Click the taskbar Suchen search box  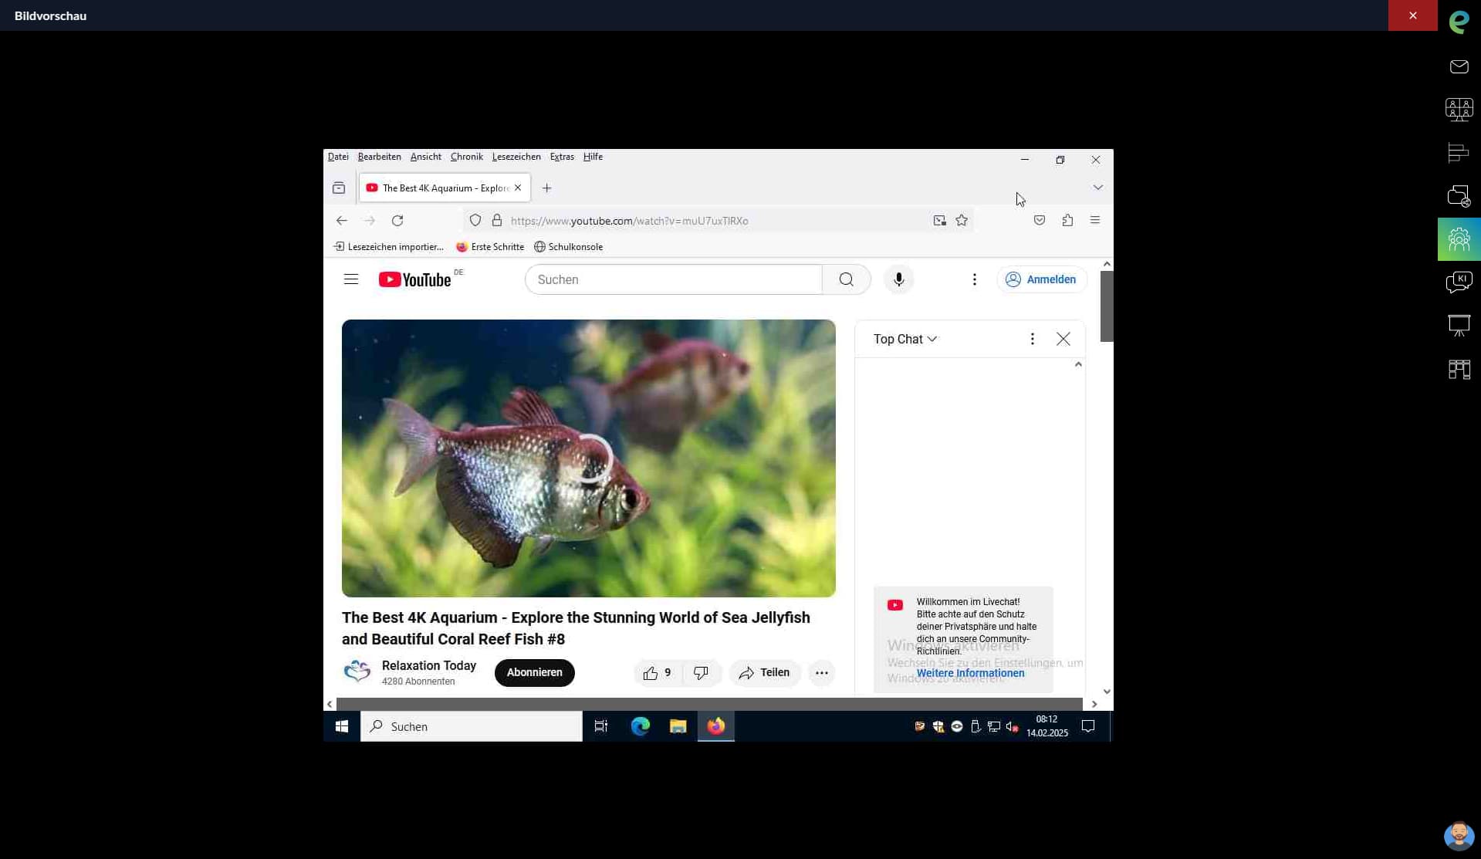472,726
